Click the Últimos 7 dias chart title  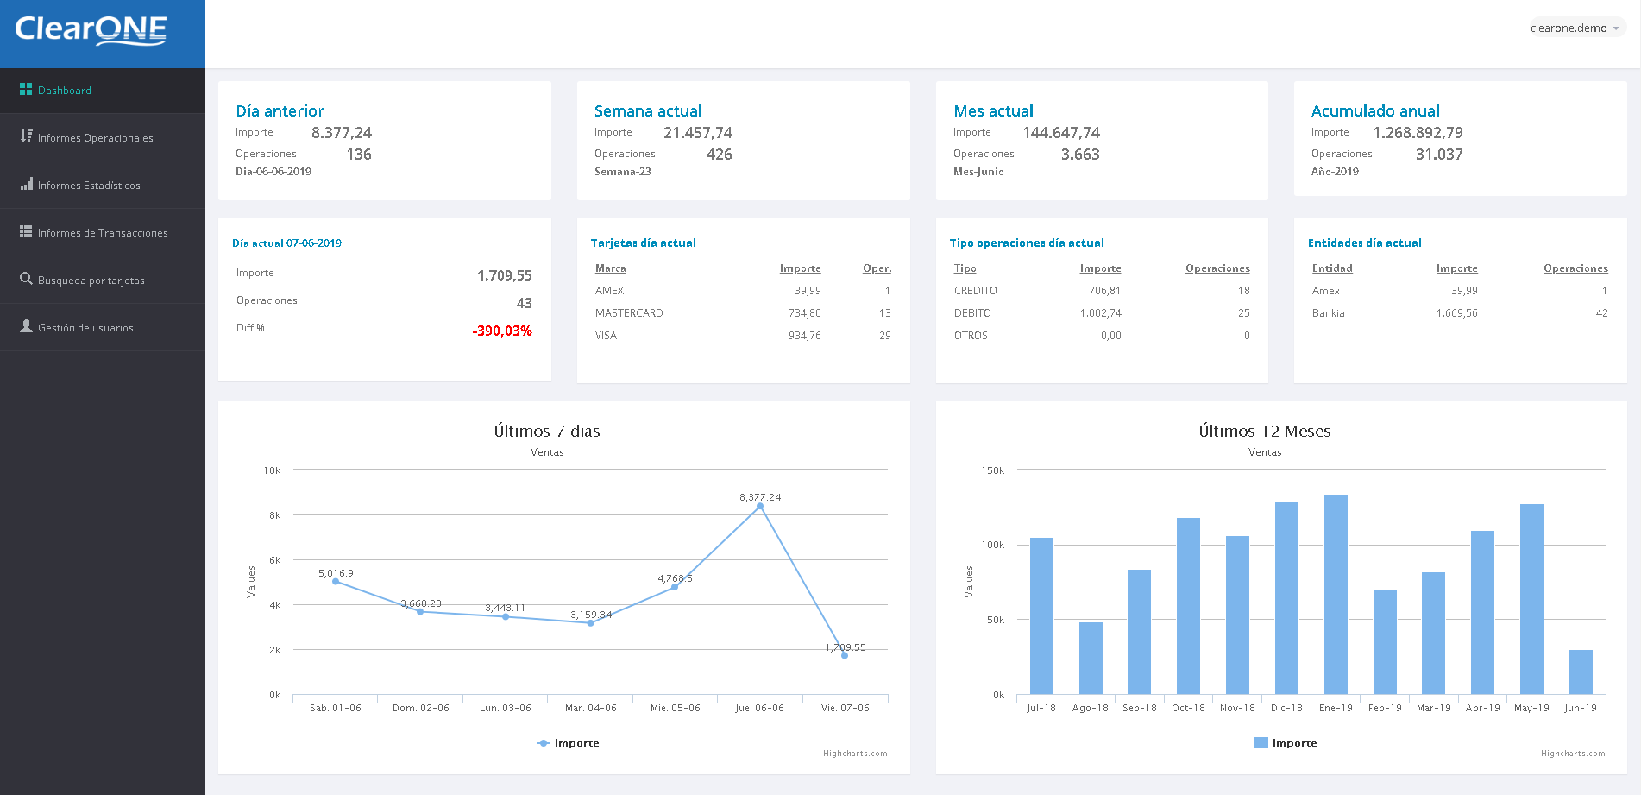[546, 431]
